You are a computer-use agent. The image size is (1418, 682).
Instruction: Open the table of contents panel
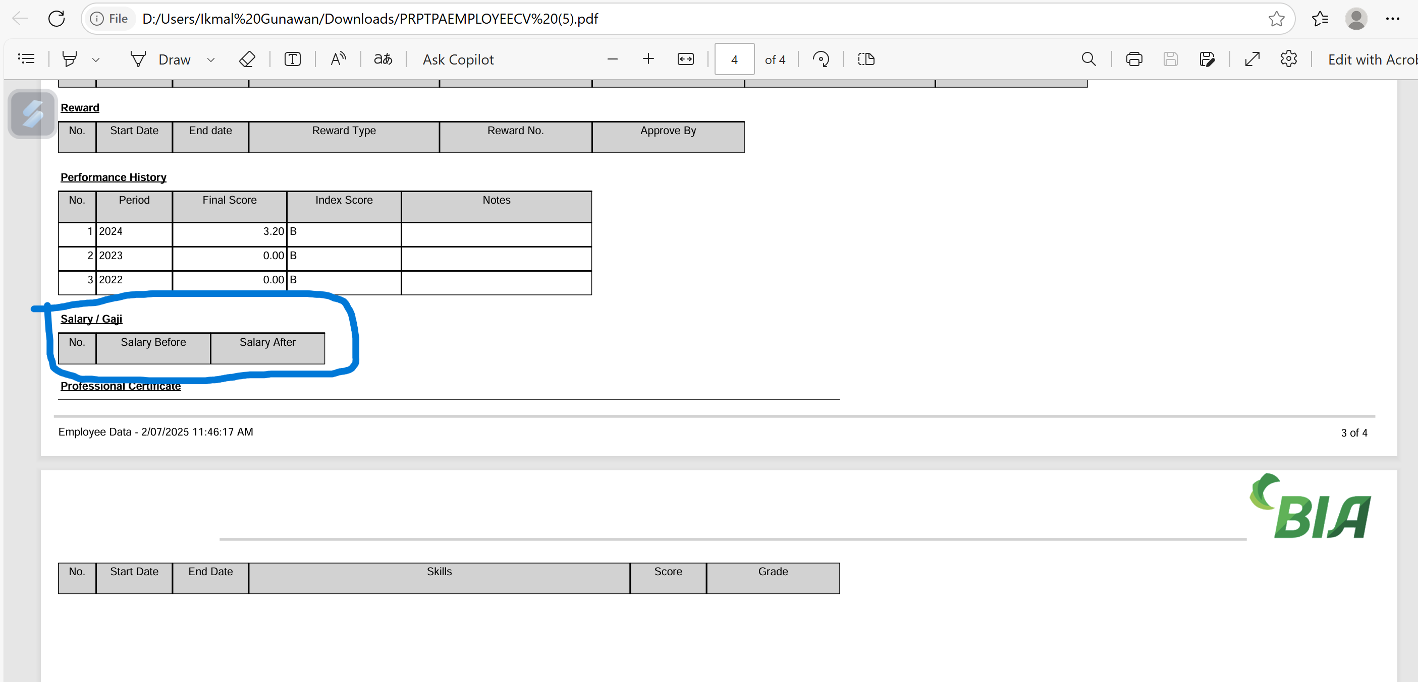26,59
